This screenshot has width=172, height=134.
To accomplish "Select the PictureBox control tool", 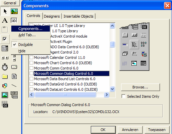I will point(14,11).
